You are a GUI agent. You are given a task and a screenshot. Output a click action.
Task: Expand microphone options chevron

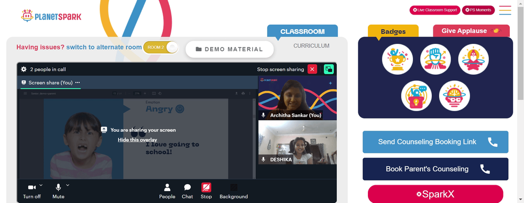[x=68, y=185]
